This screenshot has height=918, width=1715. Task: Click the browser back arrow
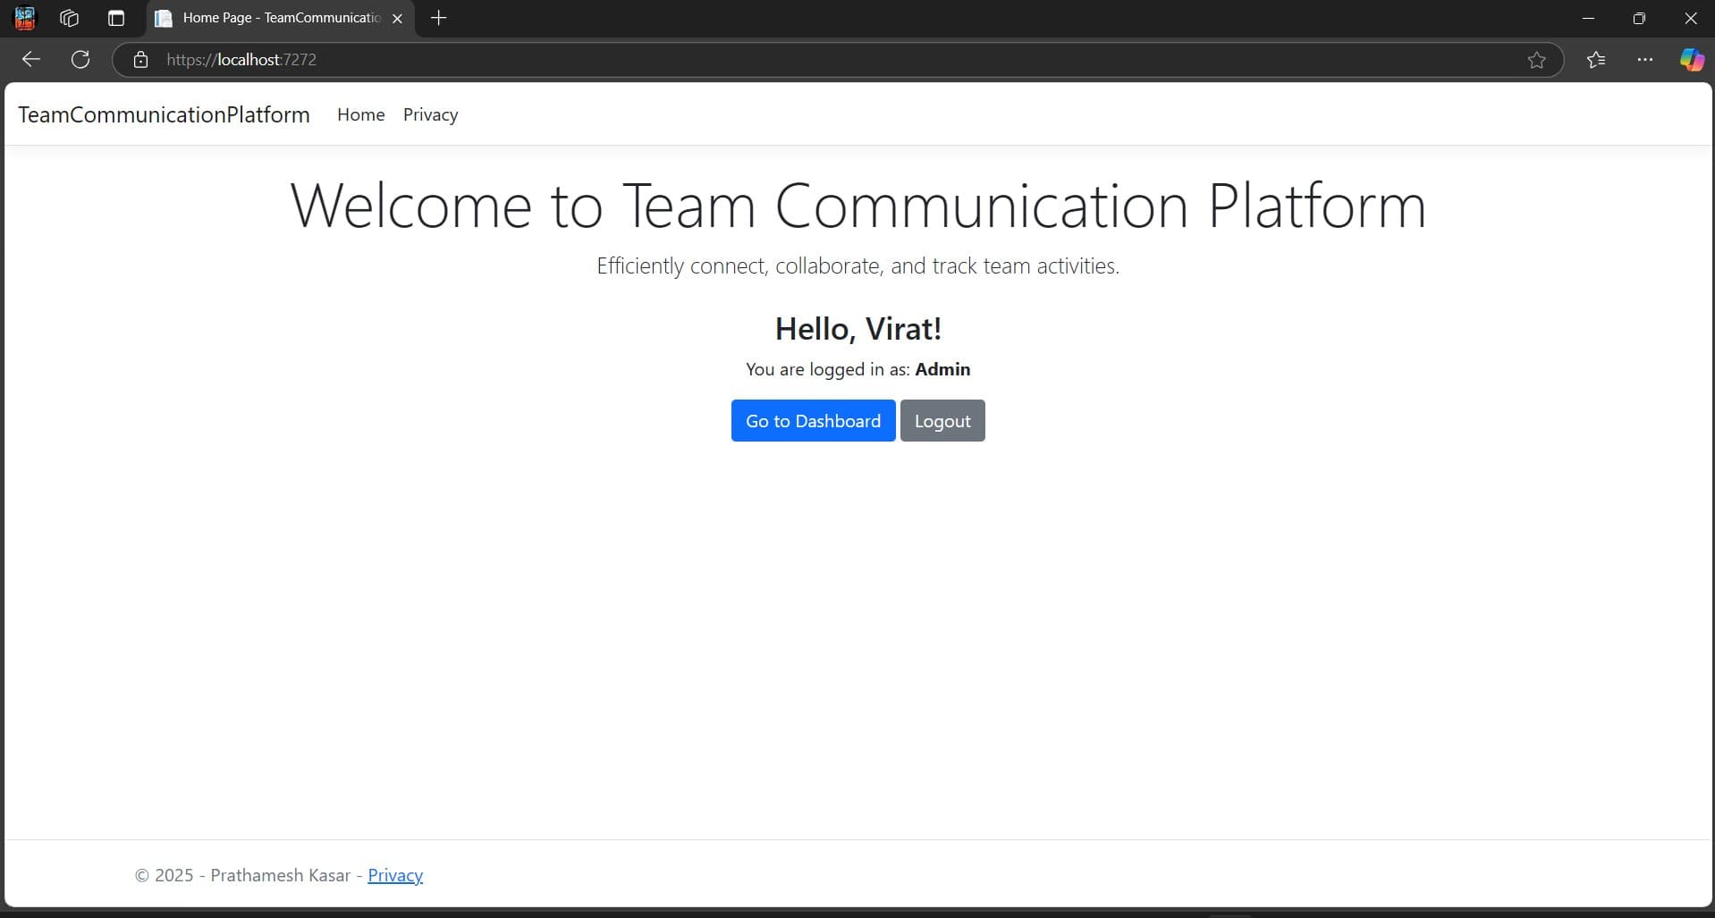(31, 60)
